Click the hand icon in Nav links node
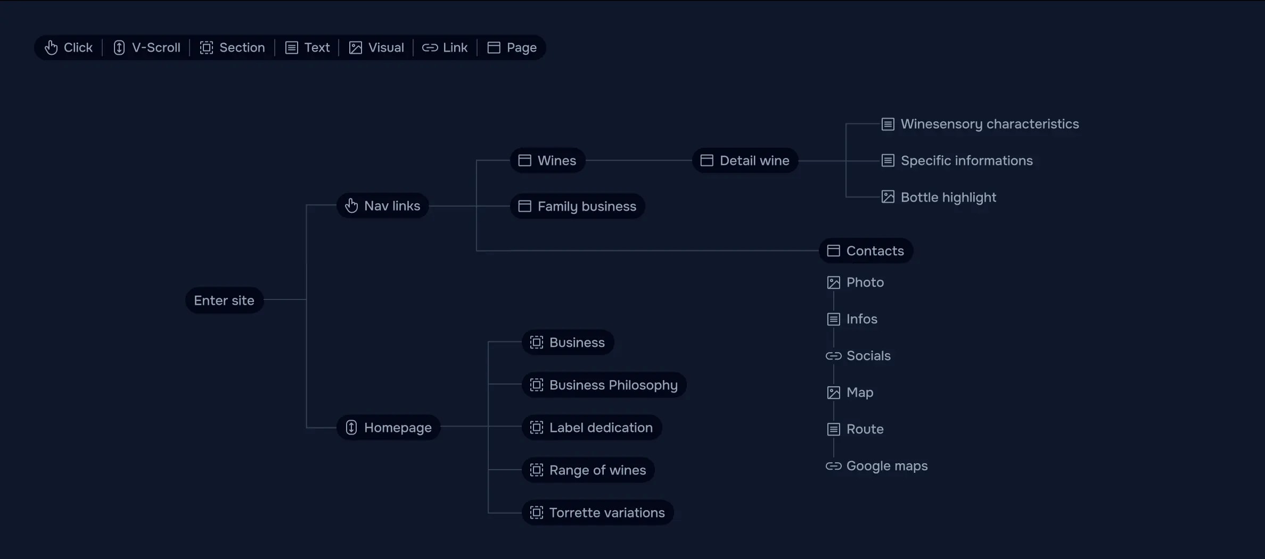The width and height of the screenshot is (1265, 559). tap(351, 205)
